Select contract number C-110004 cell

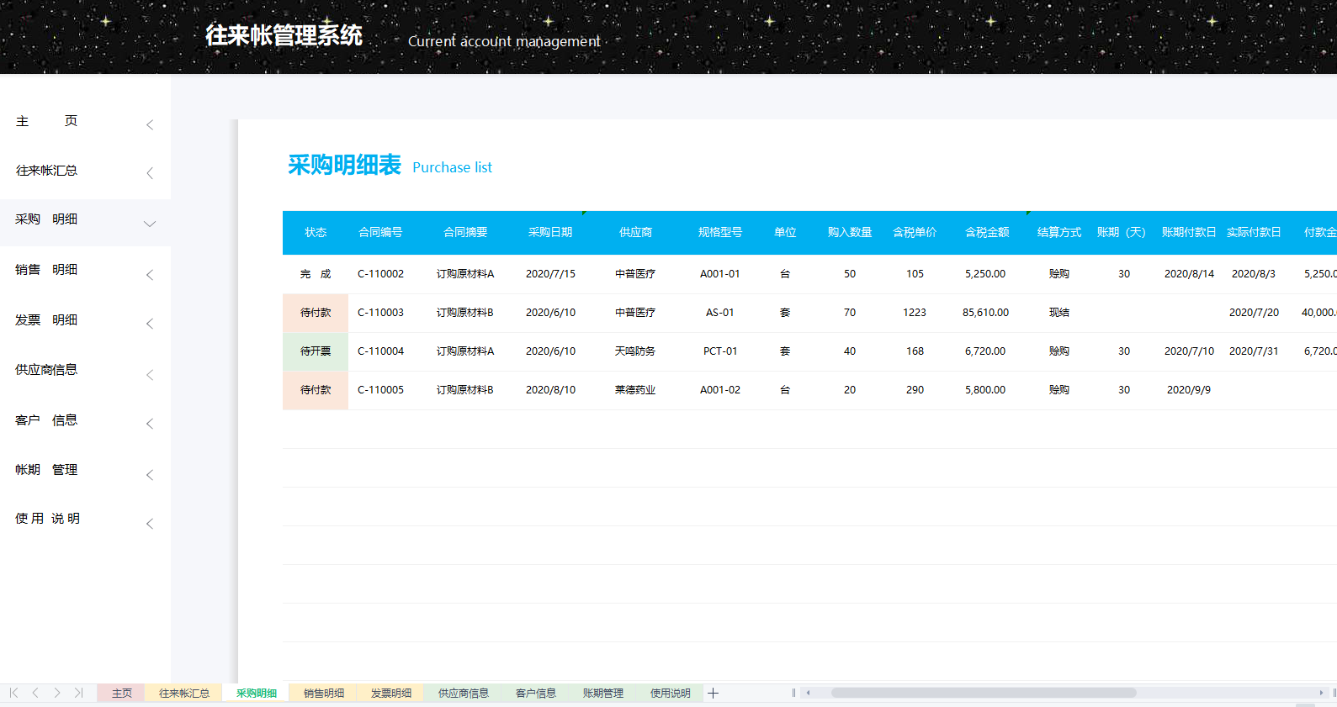(x=380, y=351)
